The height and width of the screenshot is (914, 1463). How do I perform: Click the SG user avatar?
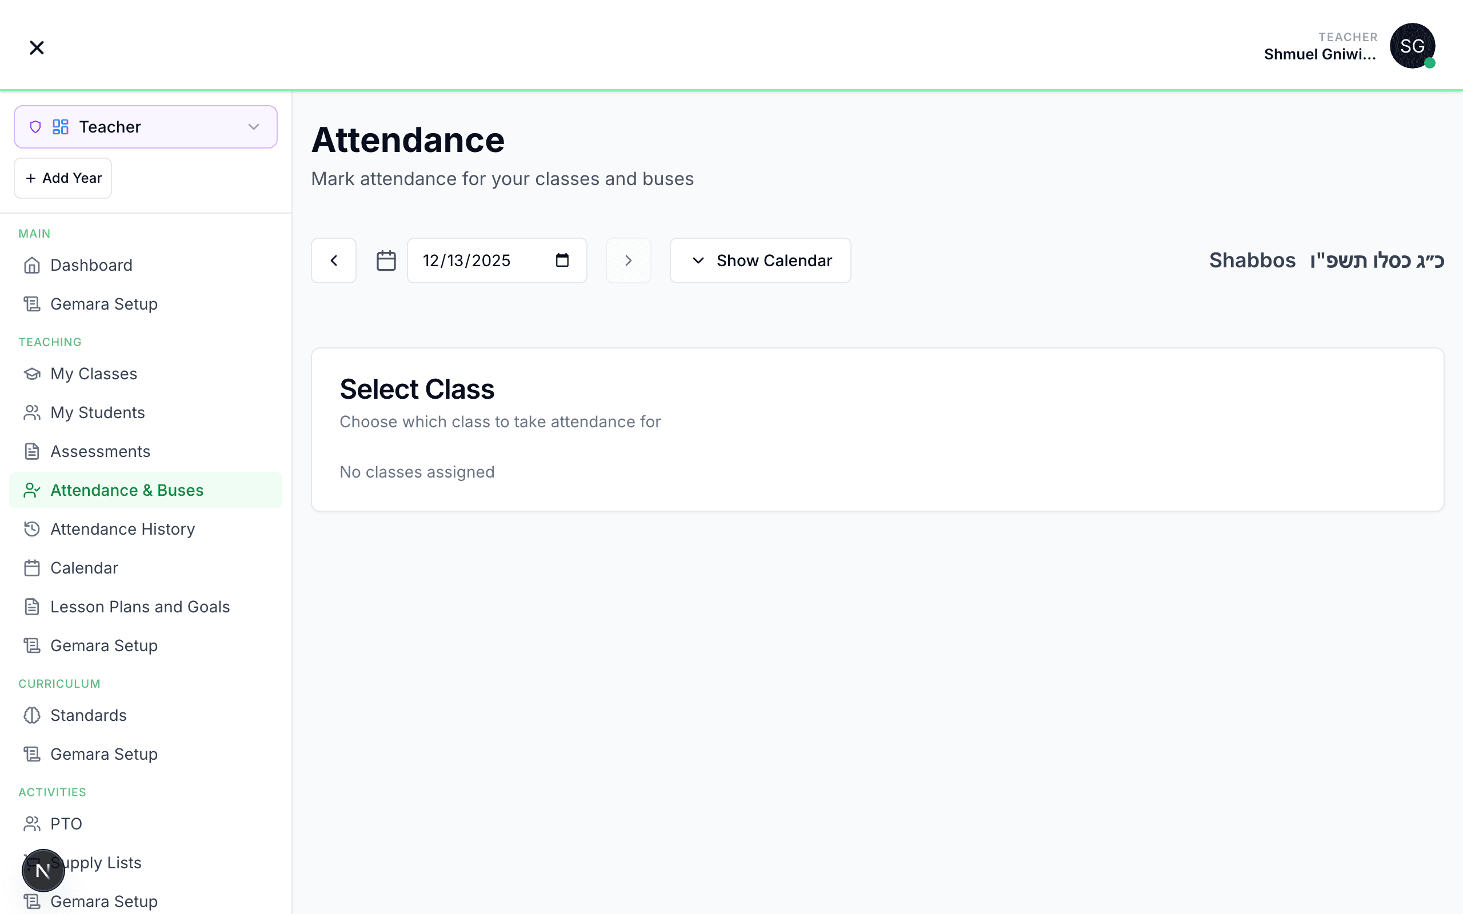(x=1412, y=46)
